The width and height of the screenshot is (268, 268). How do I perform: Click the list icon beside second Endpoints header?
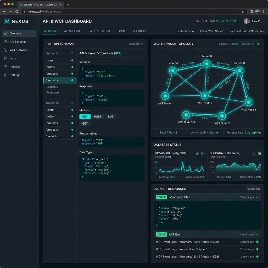[72, 103]
